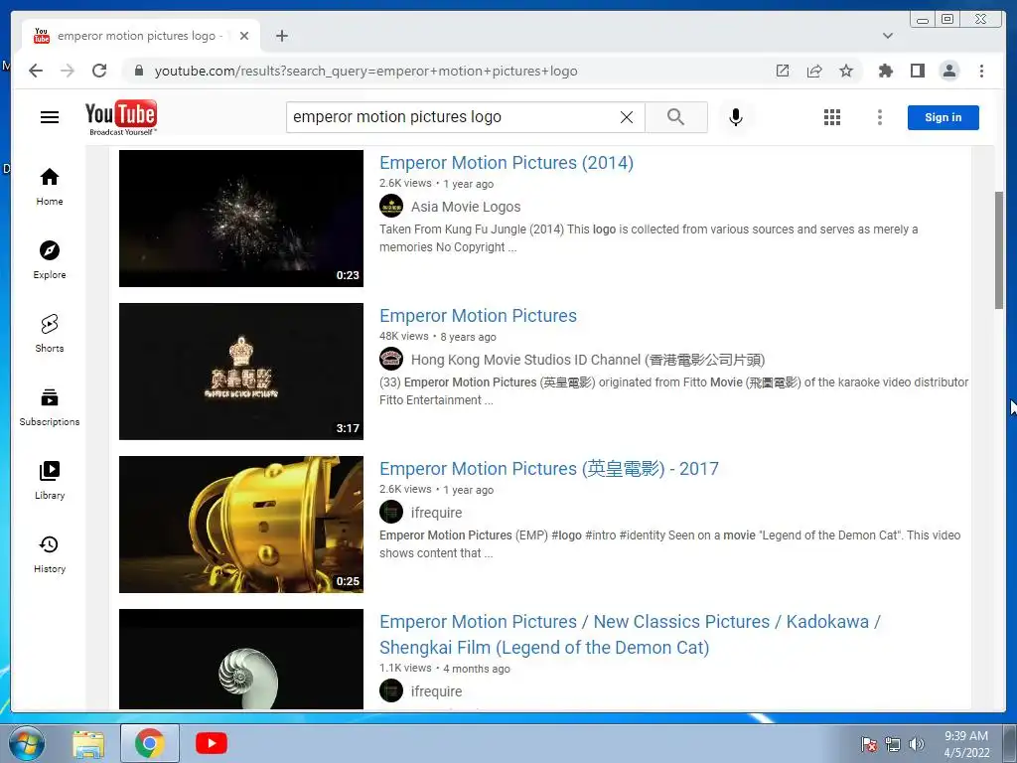Open the tab search dropdown chevron

click(x=887, y=36)
